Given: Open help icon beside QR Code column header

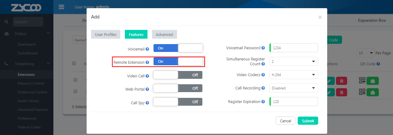Looking at the screenshot, I should click(x=378, y=64).
